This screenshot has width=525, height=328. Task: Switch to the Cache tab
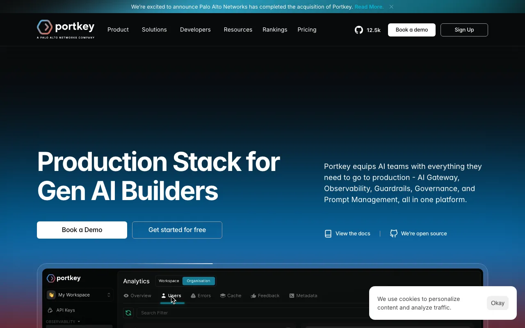coord(231,296)
